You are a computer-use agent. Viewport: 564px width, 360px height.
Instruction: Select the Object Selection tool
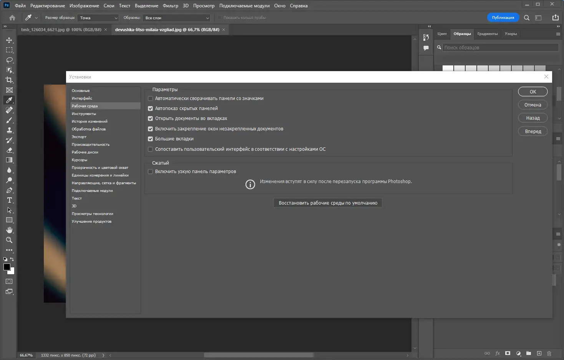tap(9, 70)
